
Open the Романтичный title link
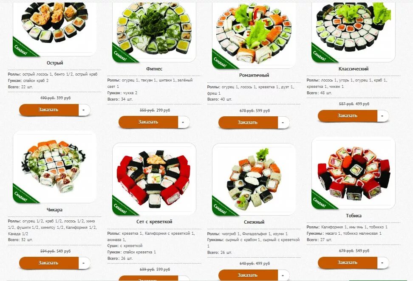click(254, 75)
